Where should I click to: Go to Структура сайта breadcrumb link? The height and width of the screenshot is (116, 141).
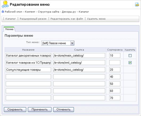click(49, 12)
